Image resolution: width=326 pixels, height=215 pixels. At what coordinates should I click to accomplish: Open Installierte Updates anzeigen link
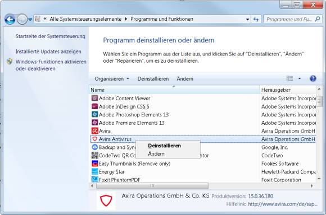coord(48,52)
